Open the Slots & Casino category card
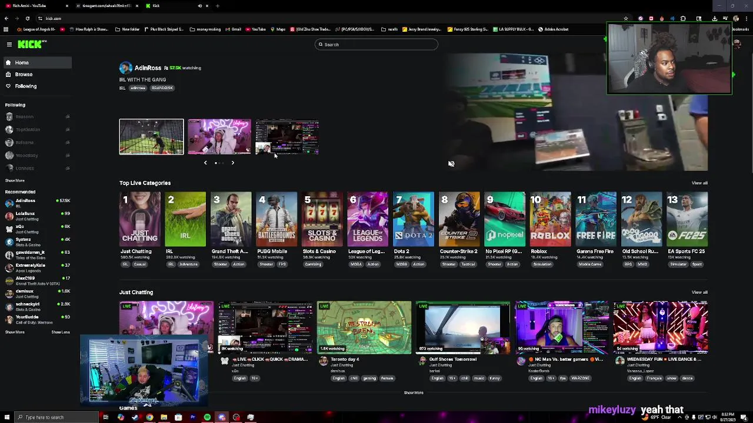Screen dimensions: 753x423 point(322,219)
